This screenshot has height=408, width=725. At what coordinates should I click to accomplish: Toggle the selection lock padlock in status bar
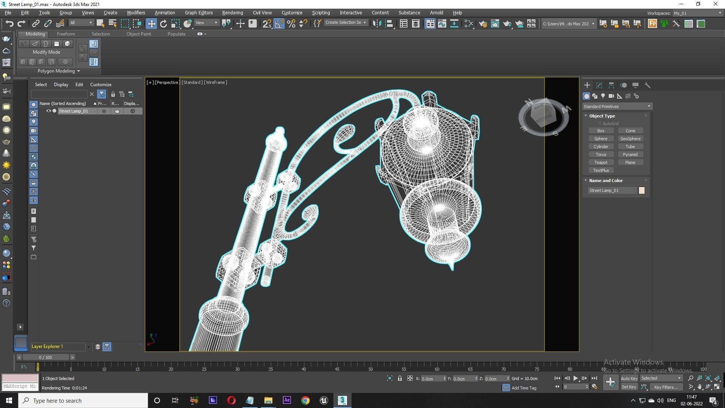click(x=400, y=378)
